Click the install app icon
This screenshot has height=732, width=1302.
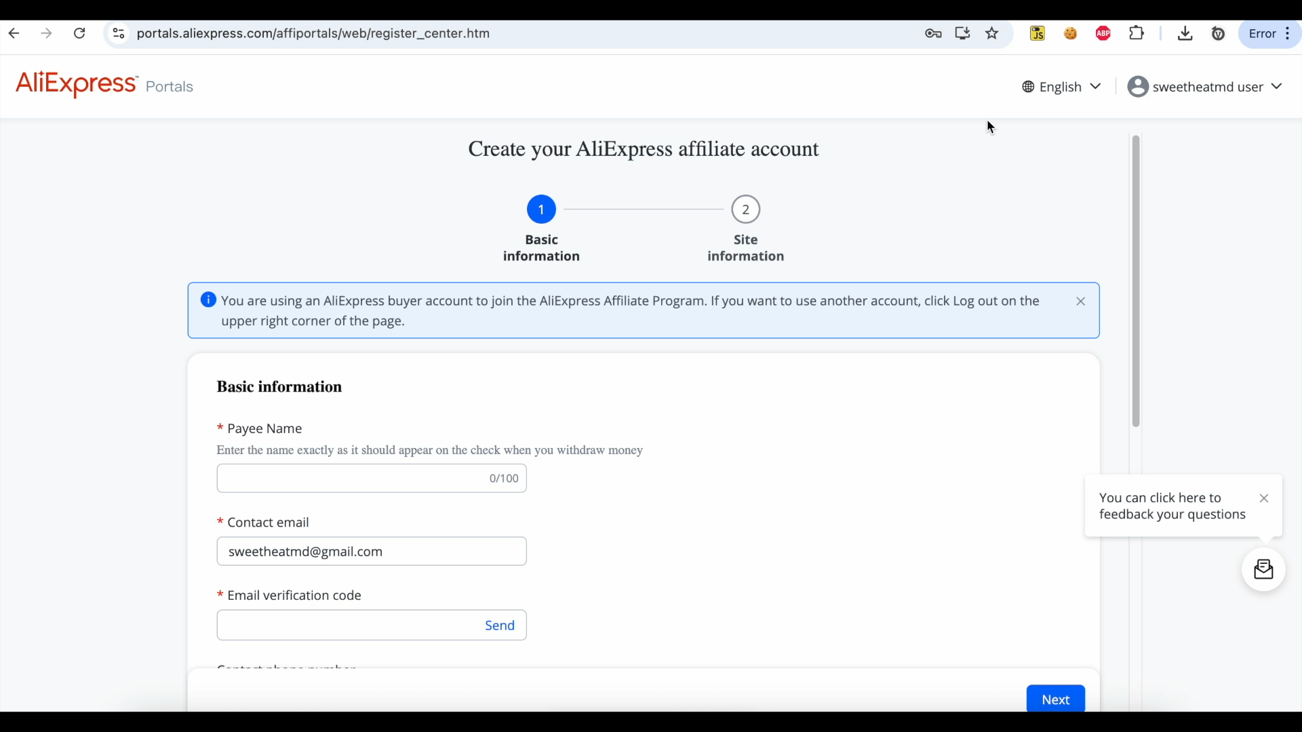click(x=962, y=33)
